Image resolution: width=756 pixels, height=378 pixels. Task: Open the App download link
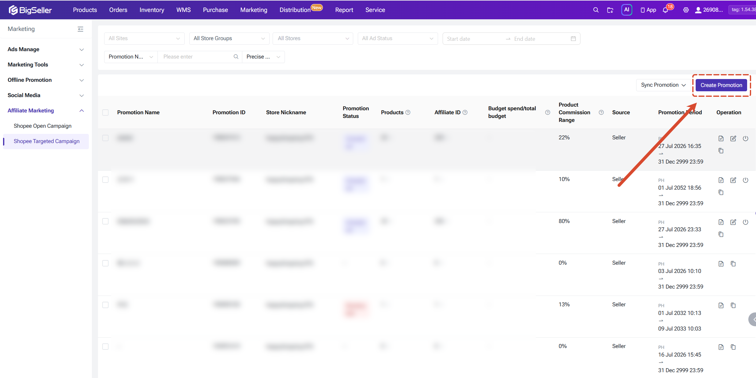point(648,10)
